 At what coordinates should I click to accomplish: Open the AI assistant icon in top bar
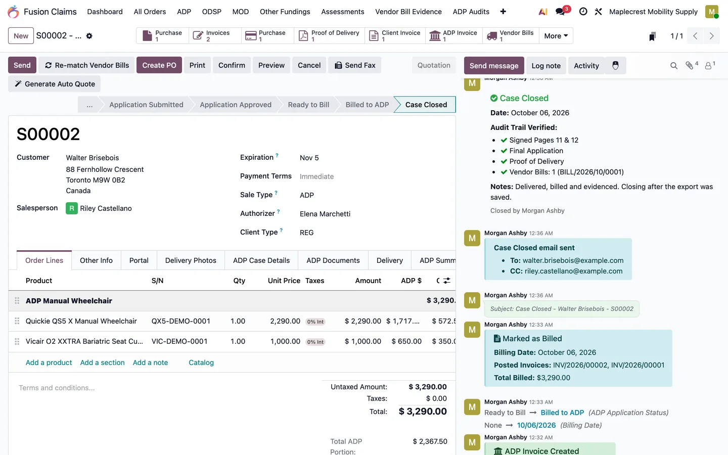(x=543, y=12)
